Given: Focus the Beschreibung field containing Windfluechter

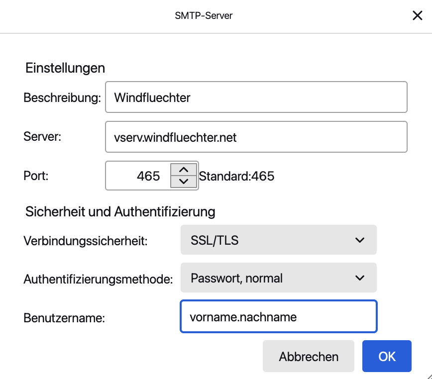Looking at the screenshot, I should [x=256, y=97].
